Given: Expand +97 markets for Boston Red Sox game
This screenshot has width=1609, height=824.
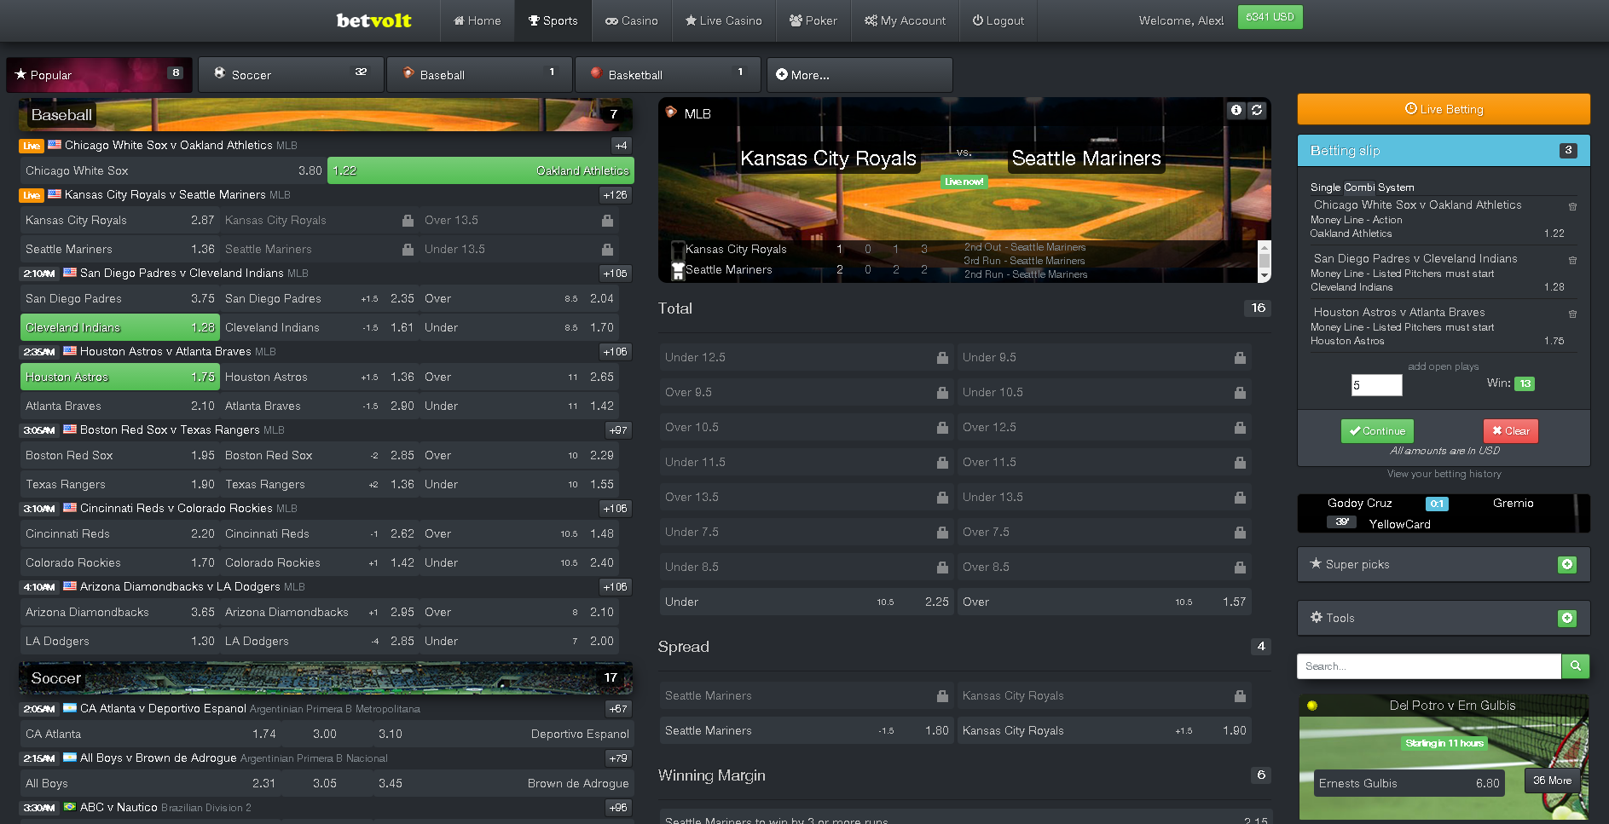Looking at the screenshot, I should click(x=618, y=430).
